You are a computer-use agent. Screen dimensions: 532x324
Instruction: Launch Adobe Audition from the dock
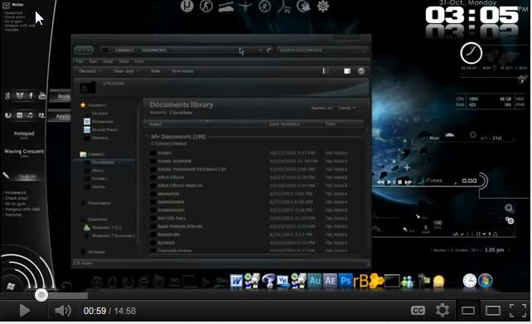pos(314,281)
